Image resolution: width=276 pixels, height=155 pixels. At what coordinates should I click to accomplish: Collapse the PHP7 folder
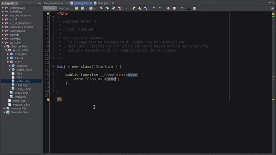pyautogui.click(x=8, y=62)
